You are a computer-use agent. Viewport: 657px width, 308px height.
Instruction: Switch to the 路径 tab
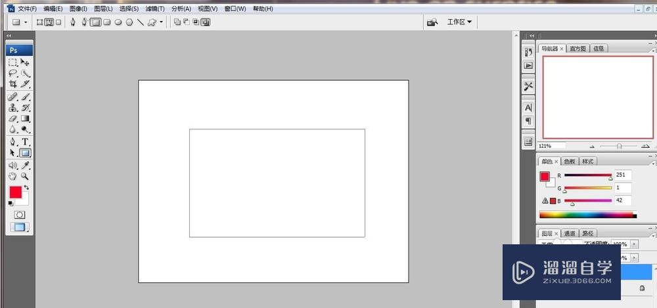tap(588, 233)
